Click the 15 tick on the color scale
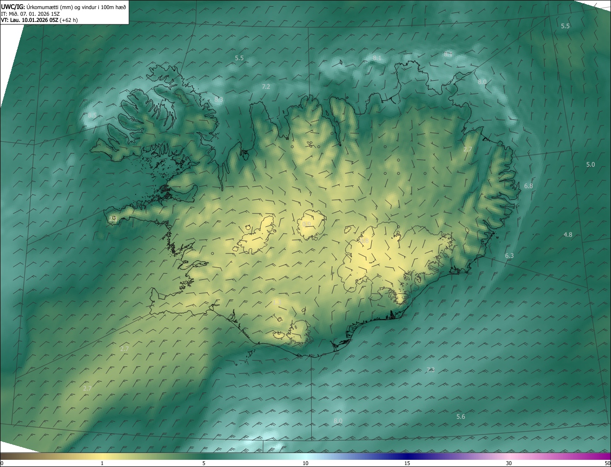This screenshot has width=611, height=467. (407, 463)
